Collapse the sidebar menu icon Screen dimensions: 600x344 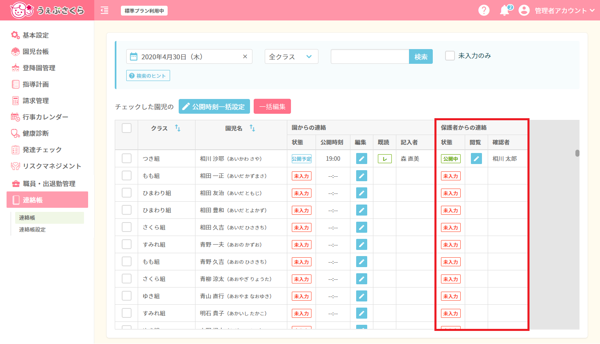105,11
